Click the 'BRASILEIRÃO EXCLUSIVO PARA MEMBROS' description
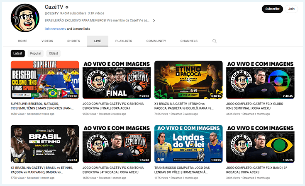Screen dimensions: 305x186 pos(97,21)
